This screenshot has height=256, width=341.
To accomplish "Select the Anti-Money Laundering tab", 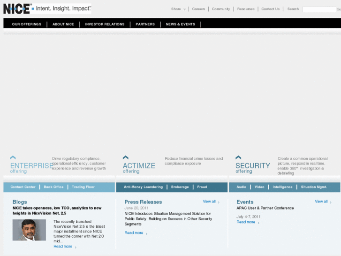I will point(143,187).
